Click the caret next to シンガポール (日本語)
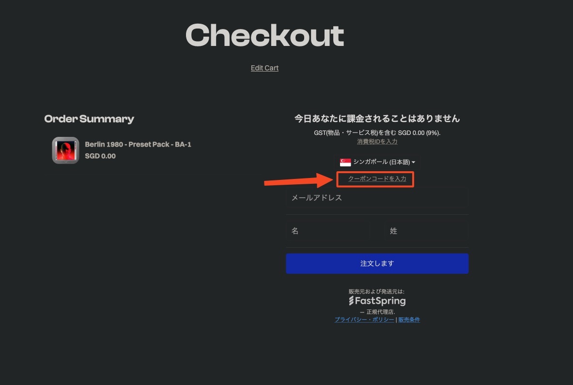This screenshot has width=573, height=385. point(413,163)
